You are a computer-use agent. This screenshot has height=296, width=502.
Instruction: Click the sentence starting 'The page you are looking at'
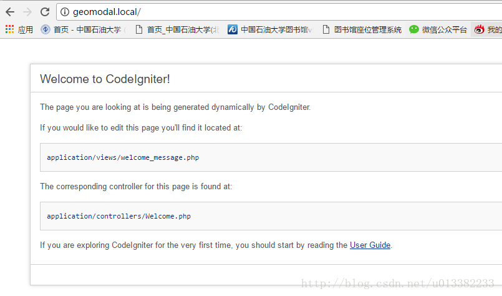pos(175,107)
